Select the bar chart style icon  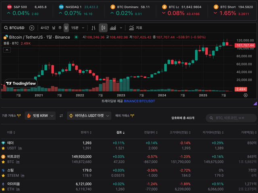point(94,28)
